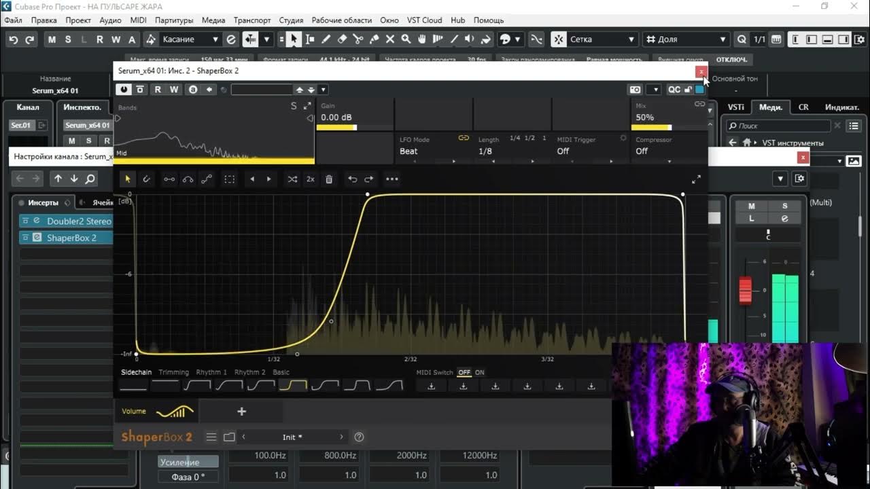
Task: Set MIDI Switch to OFF
Action: coord(464,372)
